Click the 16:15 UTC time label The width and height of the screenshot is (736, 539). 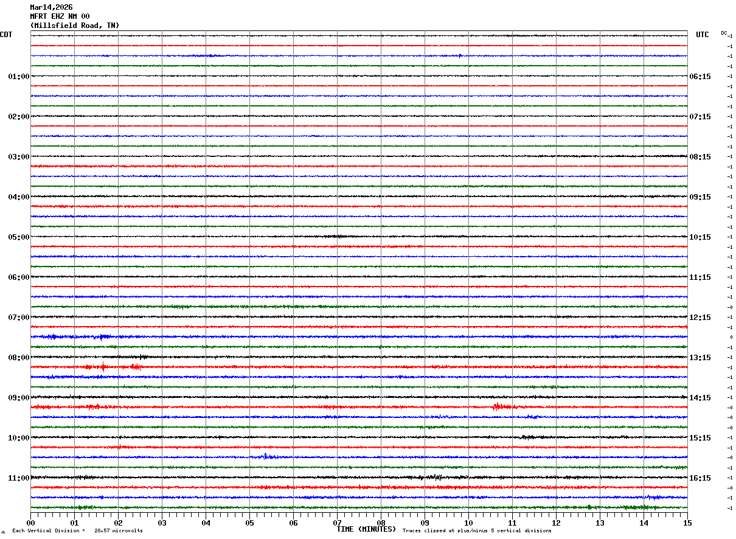pyautogui.click(x=700, y=478)
